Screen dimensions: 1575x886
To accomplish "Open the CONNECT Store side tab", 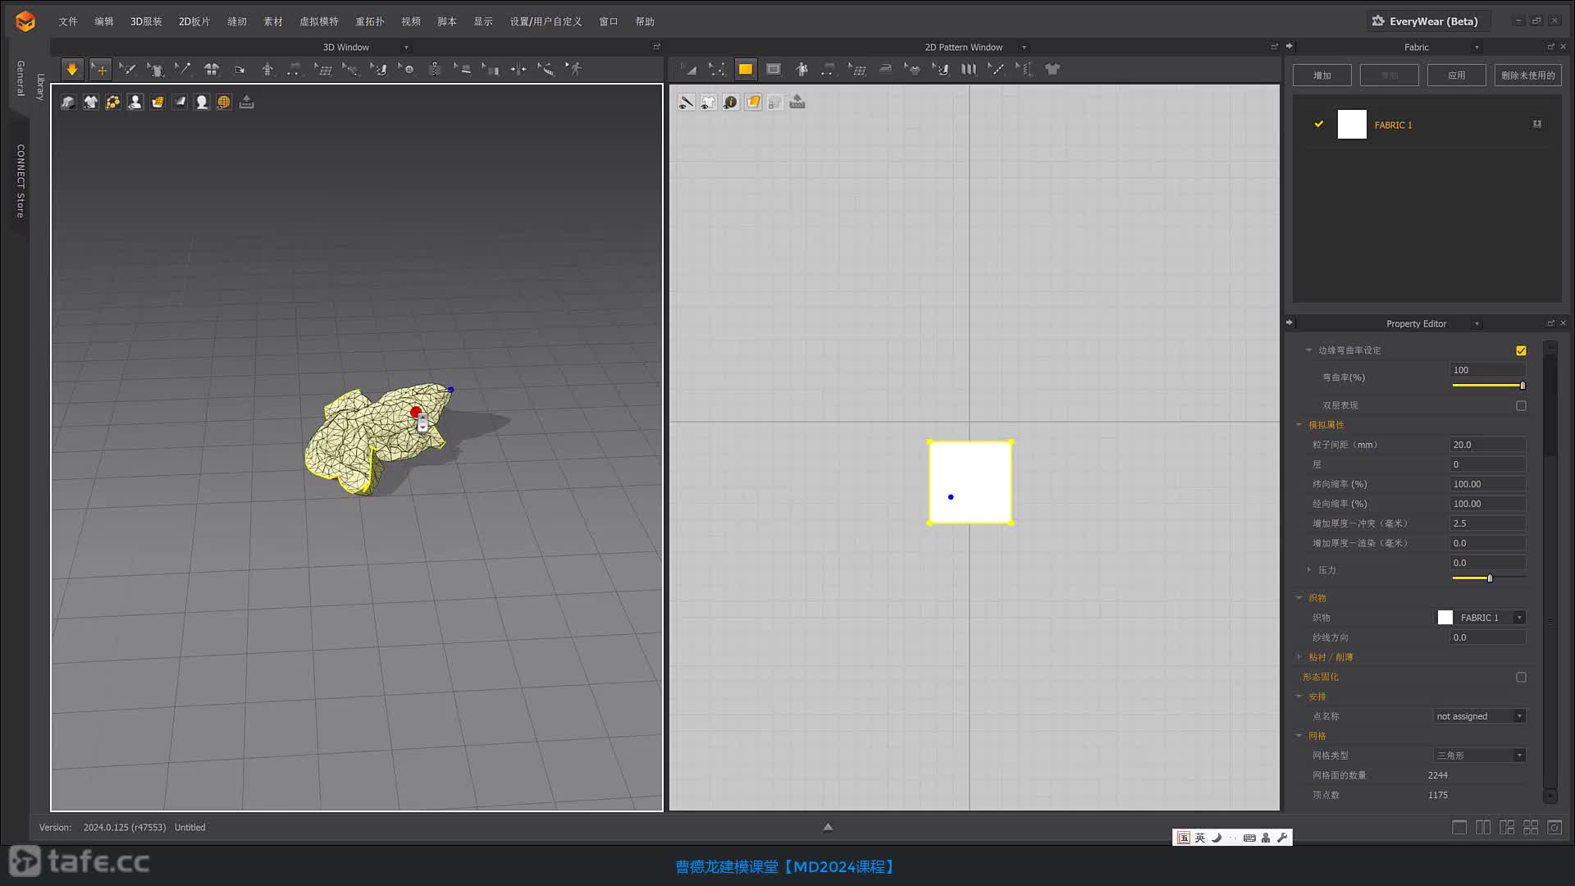I will click(x=21, y=180).
